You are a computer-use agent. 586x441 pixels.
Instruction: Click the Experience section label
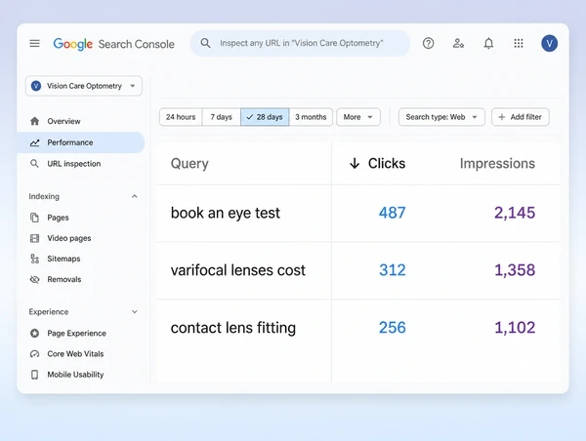[49, 312]
